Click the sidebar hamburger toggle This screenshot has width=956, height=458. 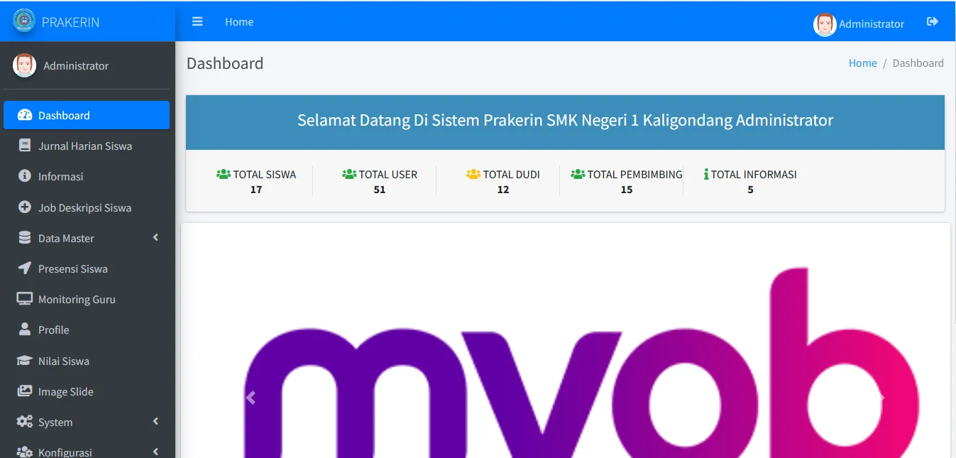pyautogui.click(x=197, y=21)
